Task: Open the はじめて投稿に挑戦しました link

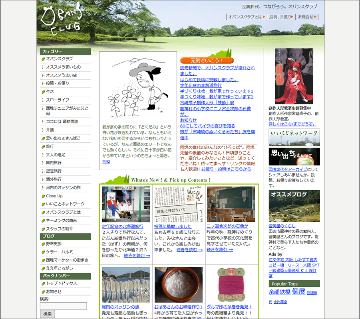Action: 209,79
